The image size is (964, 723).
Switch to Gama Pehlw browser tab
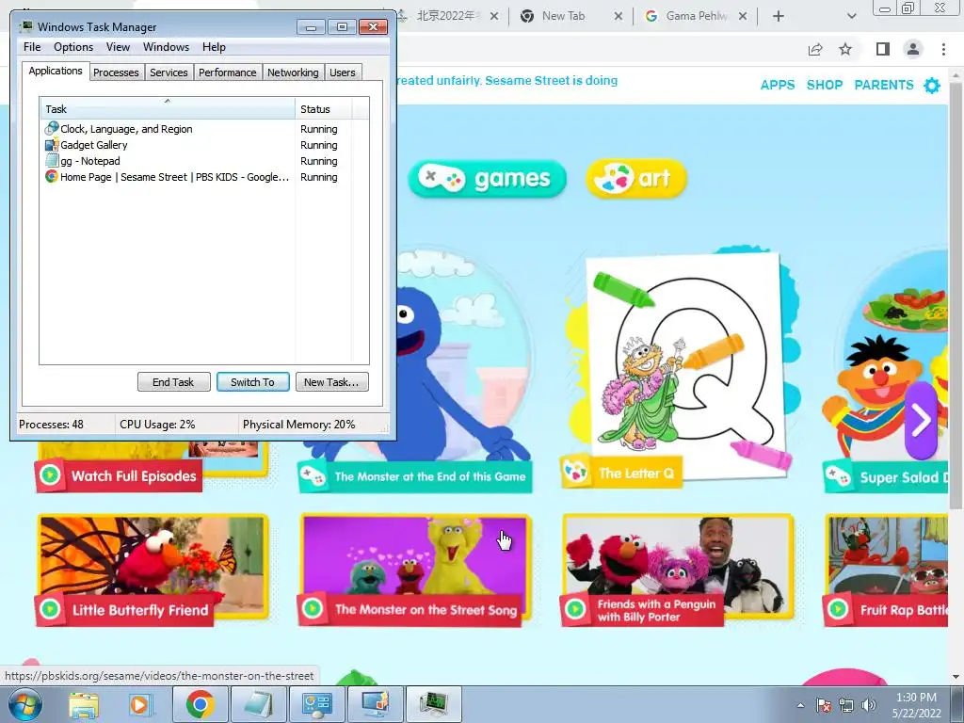(x=696, y=16)
